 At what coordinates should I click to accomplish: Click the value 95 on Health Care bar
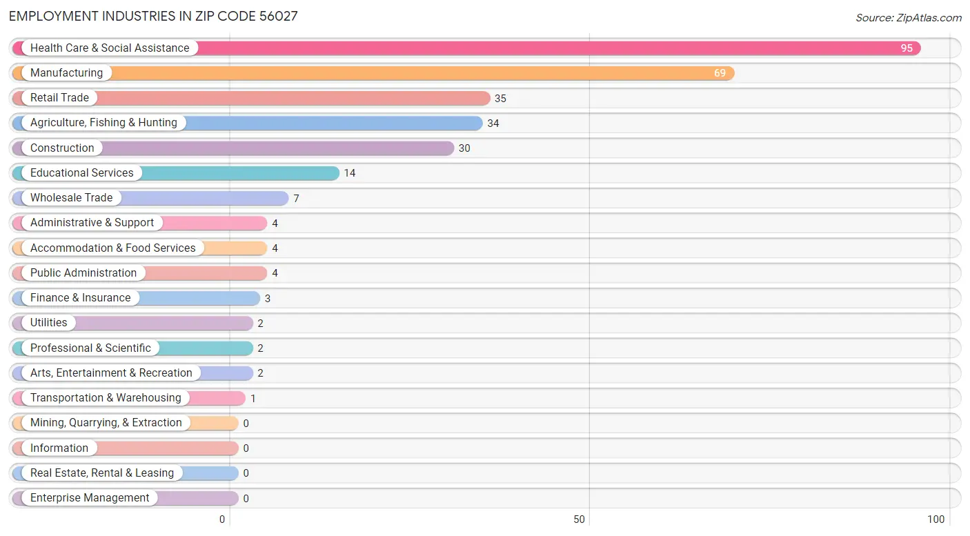coord(907,48)
